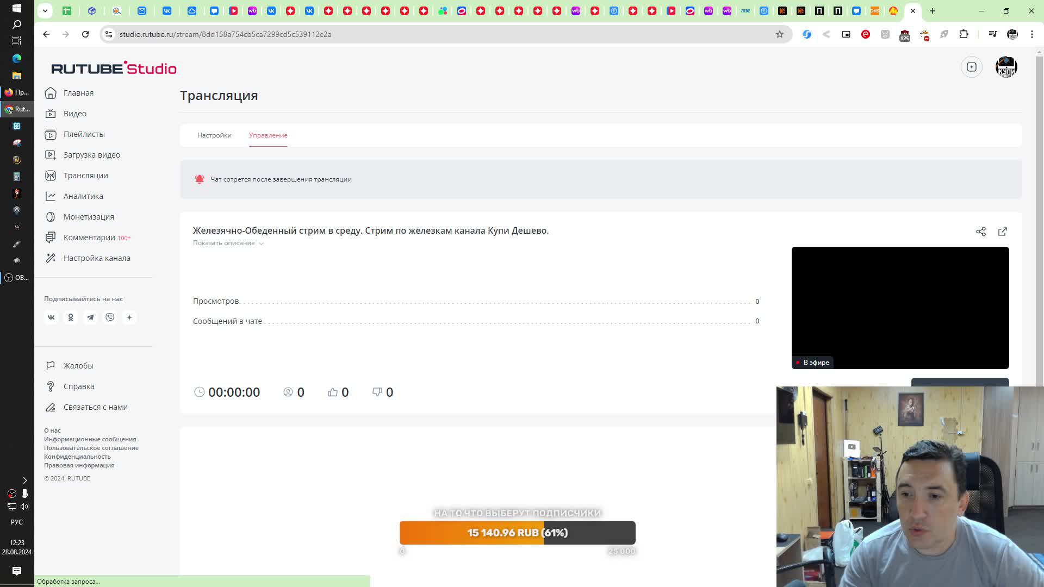Click the Конфиденциальность footer link

77,457
